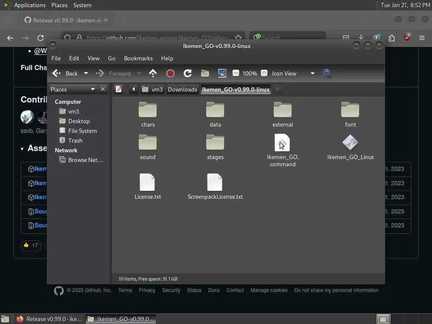Click the red Stop loading icon
This screenshot has width=432, height=324.
(x=170, y=73)
